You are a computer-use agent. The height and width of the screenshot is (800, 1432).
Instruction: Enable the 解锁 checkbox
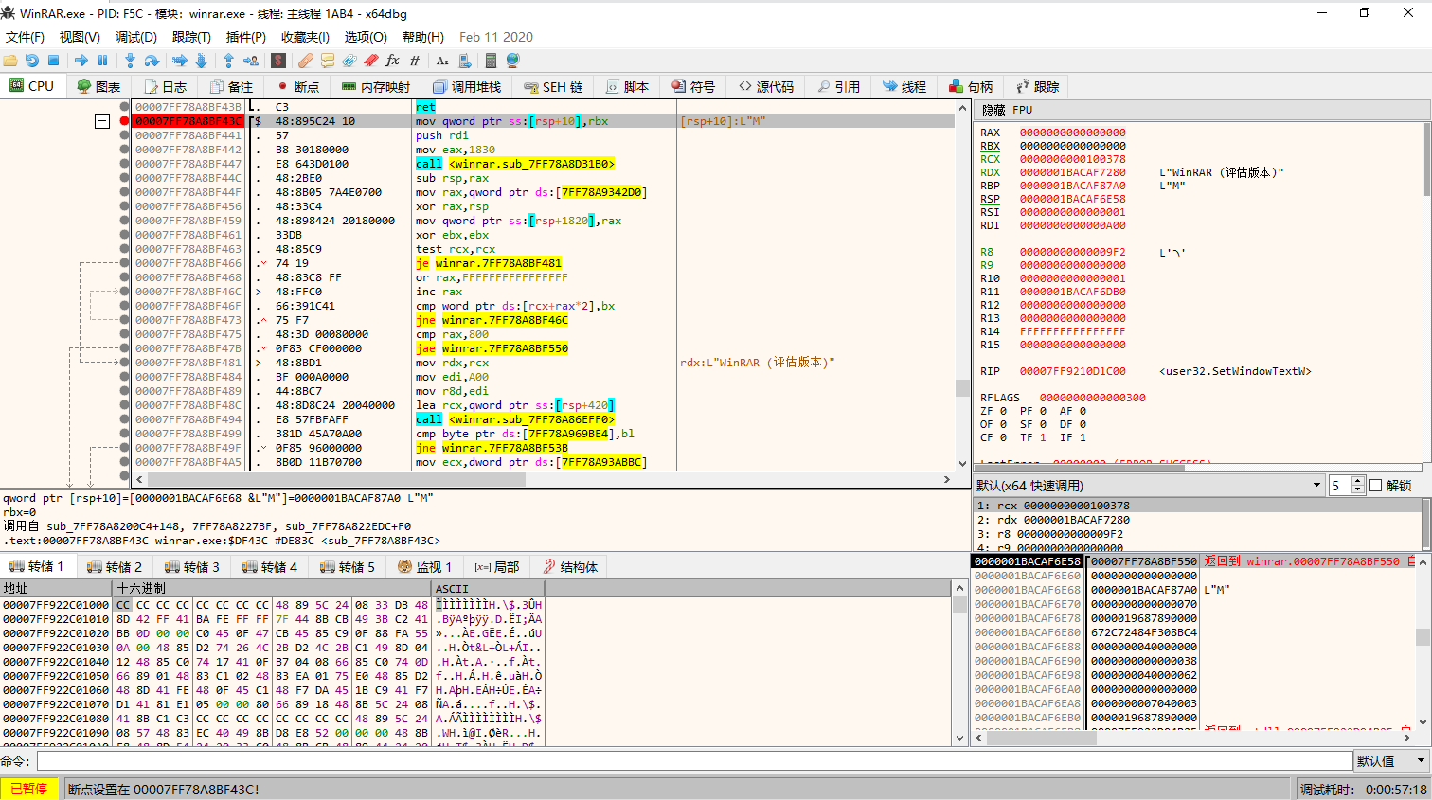click(1376, 486)
